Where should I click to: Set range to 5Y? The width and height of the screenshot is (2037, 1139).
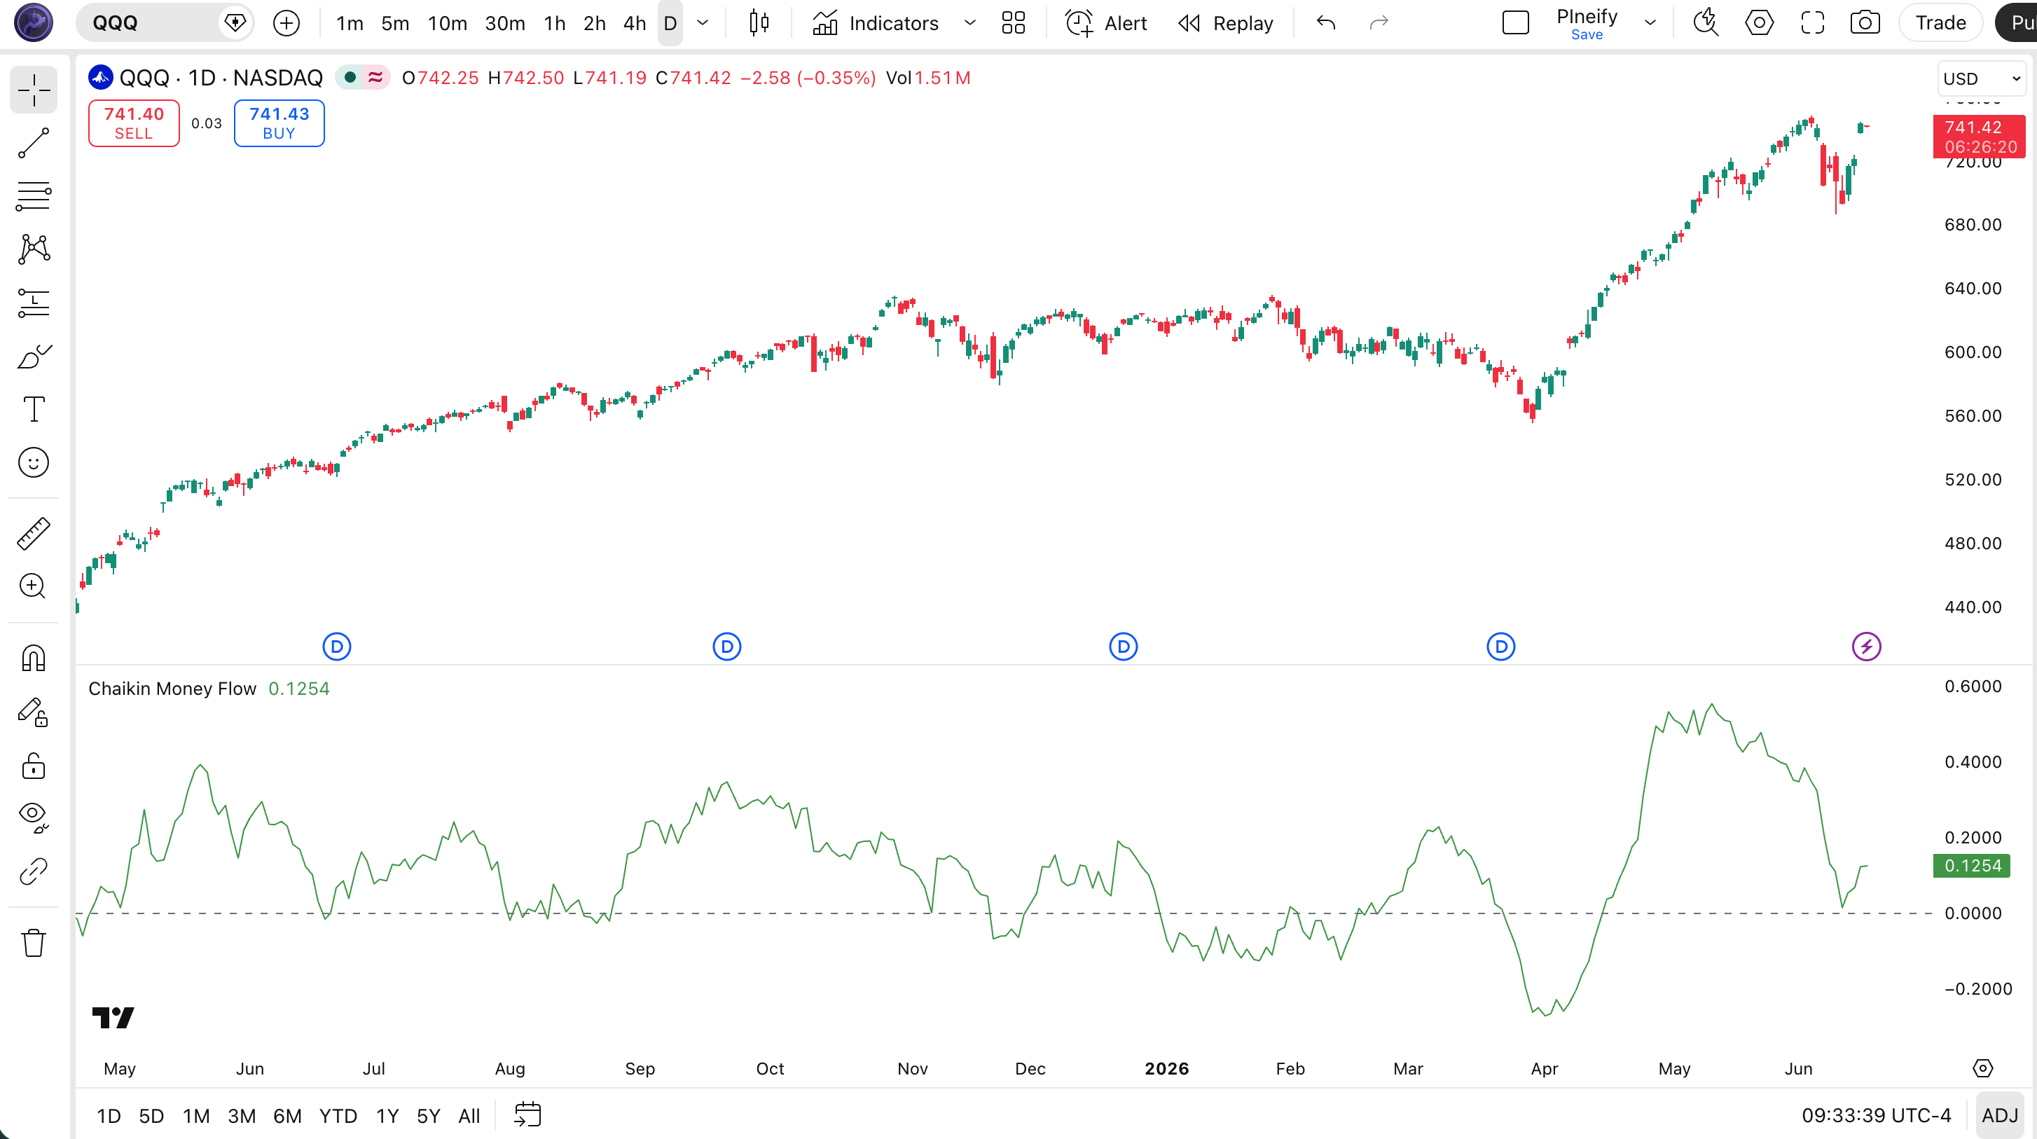click(x=428, y=1116)
